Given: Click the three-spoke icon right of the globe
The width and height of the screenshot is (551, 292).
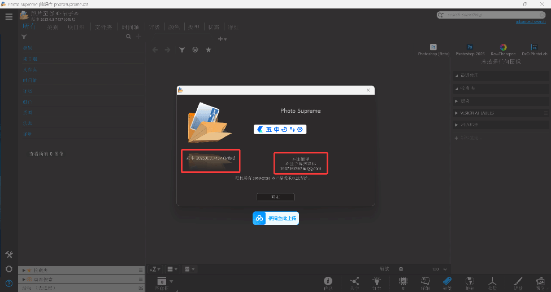Looking at the screenshot, I should tap(492, 282).
